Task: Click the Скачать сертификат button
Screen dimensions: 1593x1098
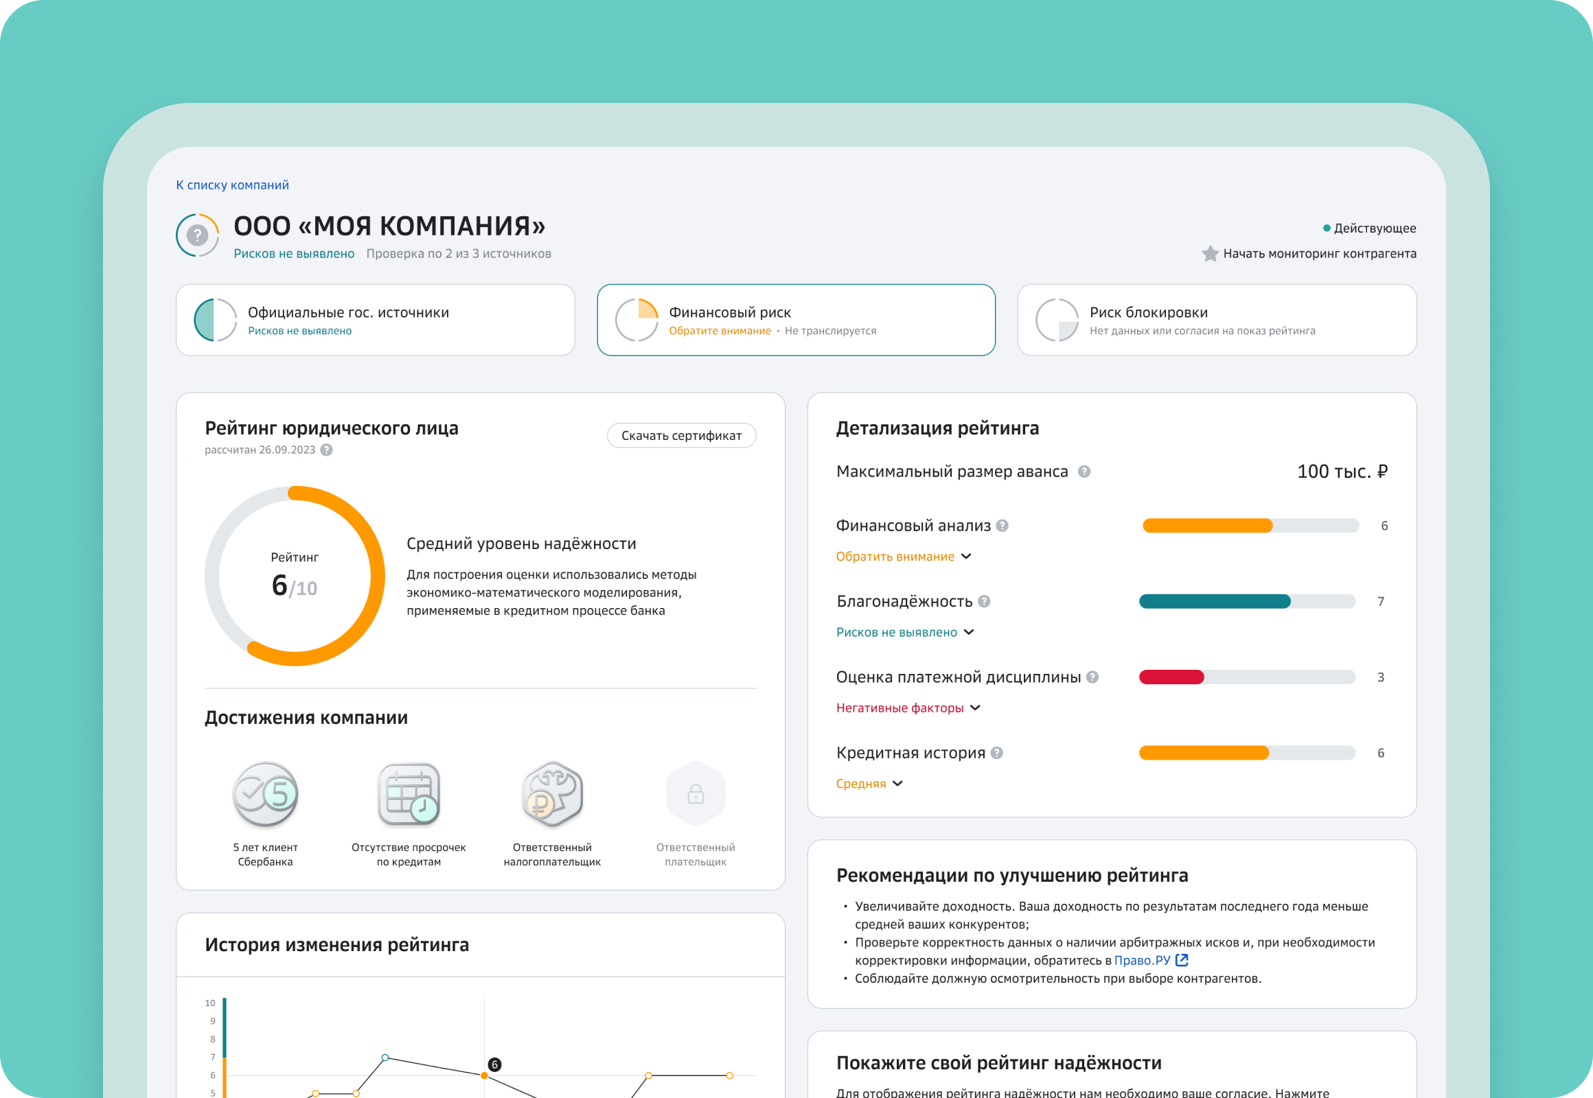Action: (682, 436)
